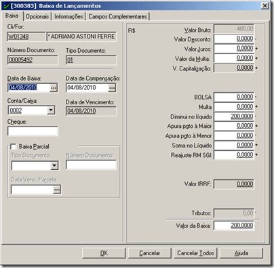This screenshot has width=274, height=268.
Task: Switch to the Opcionais tab
Action: [37, 16]
